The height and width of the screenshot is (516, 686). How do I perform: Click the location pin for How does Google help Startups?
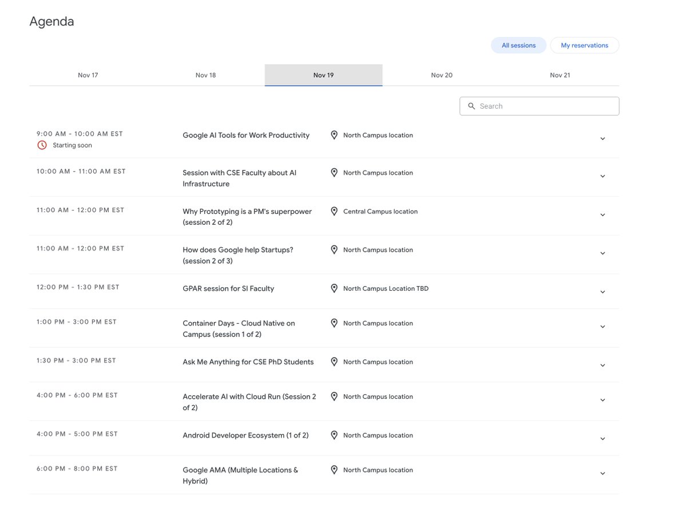[x=334, y=249]
